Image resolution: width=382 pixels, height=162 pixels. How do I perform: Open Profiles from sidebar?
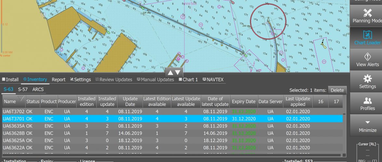pos(367,103)
